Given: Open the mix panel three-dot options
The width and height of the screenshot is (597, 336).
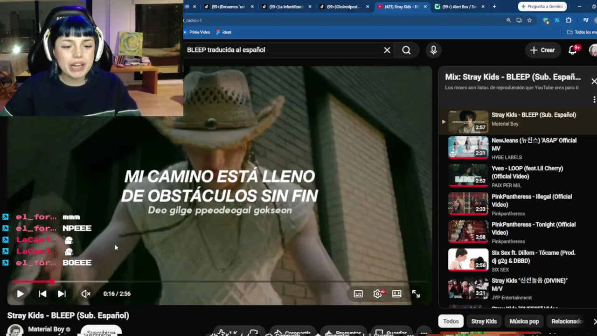Looking at the screenshot, I should tap(594, 99).
